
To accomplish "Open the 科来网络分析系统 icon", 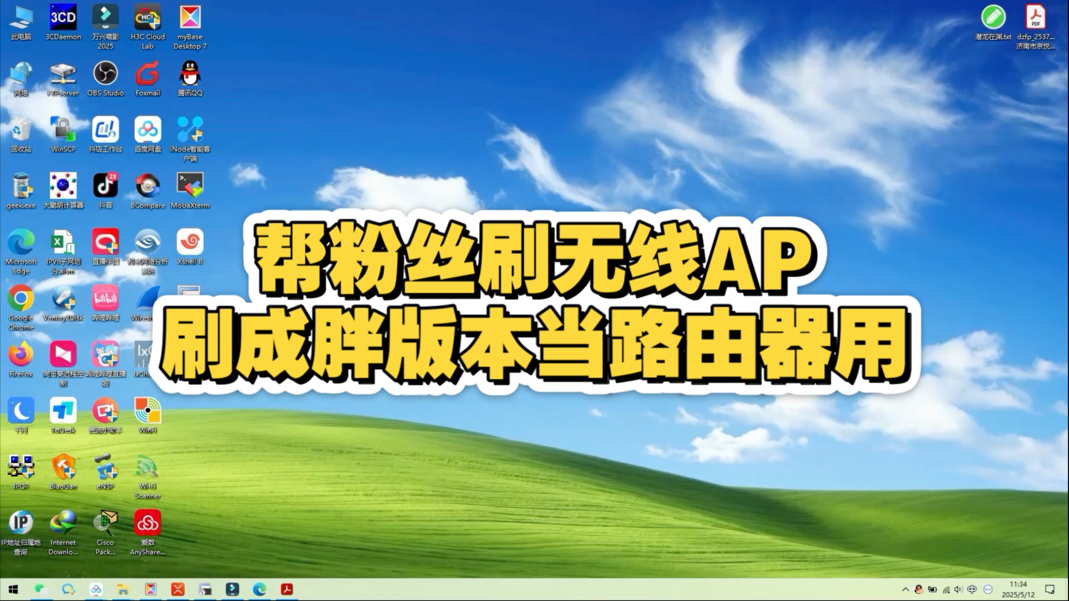I will coord(148,252).
